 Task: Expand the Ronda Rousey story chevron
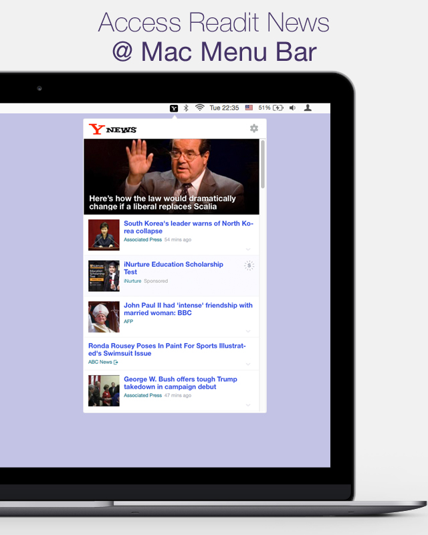(x=248, y=364)
